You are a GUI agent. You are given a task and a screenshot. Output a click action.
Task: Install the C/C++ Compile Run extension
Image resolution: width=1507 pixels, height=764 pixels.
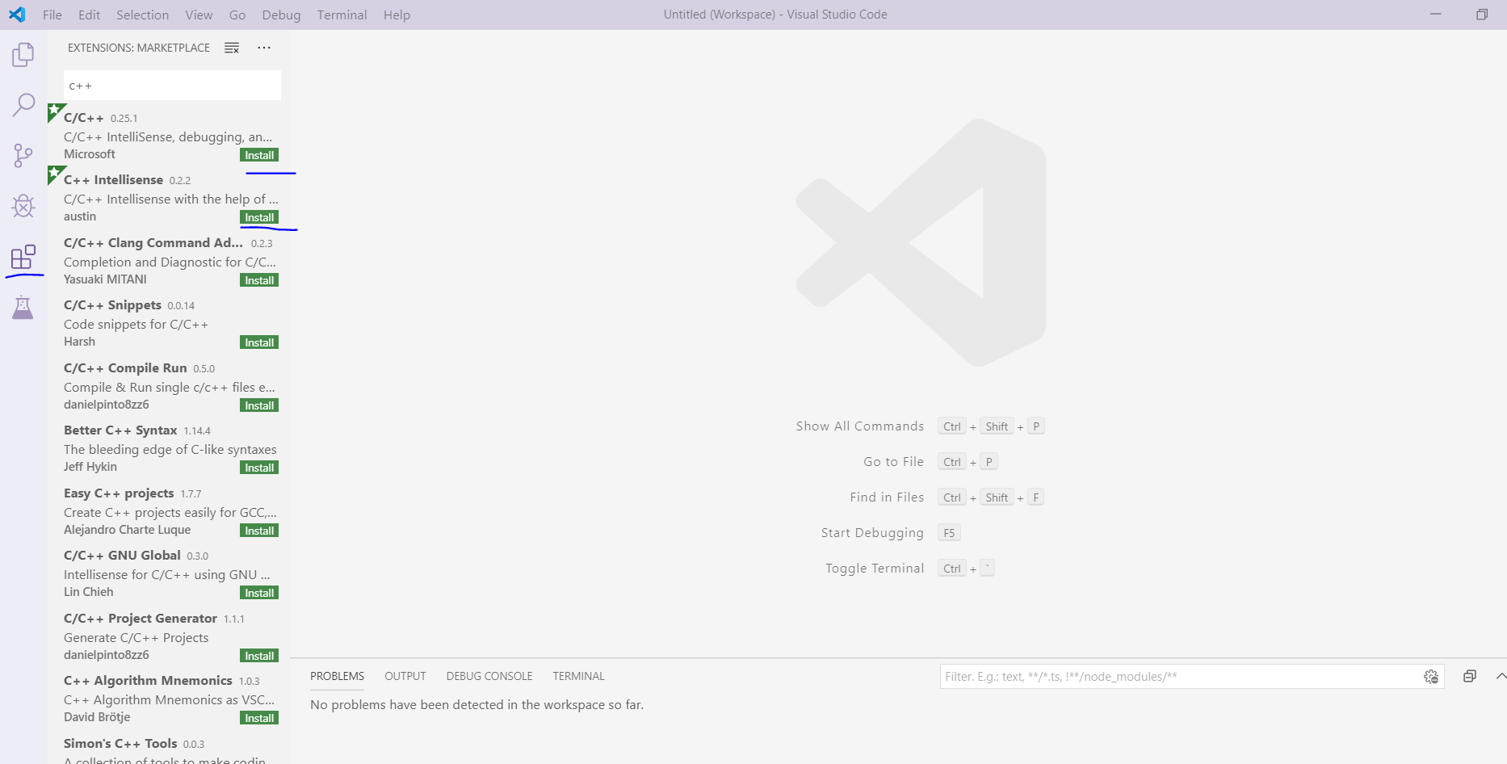(x=259, y=405)
